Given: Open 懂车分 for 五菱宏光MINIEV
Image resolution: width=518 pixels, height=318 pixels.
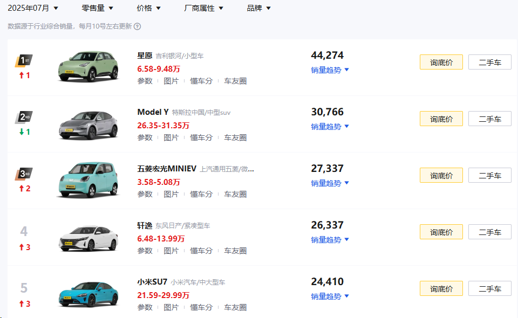Looking at the screenshot, I should tap(201, 194).
